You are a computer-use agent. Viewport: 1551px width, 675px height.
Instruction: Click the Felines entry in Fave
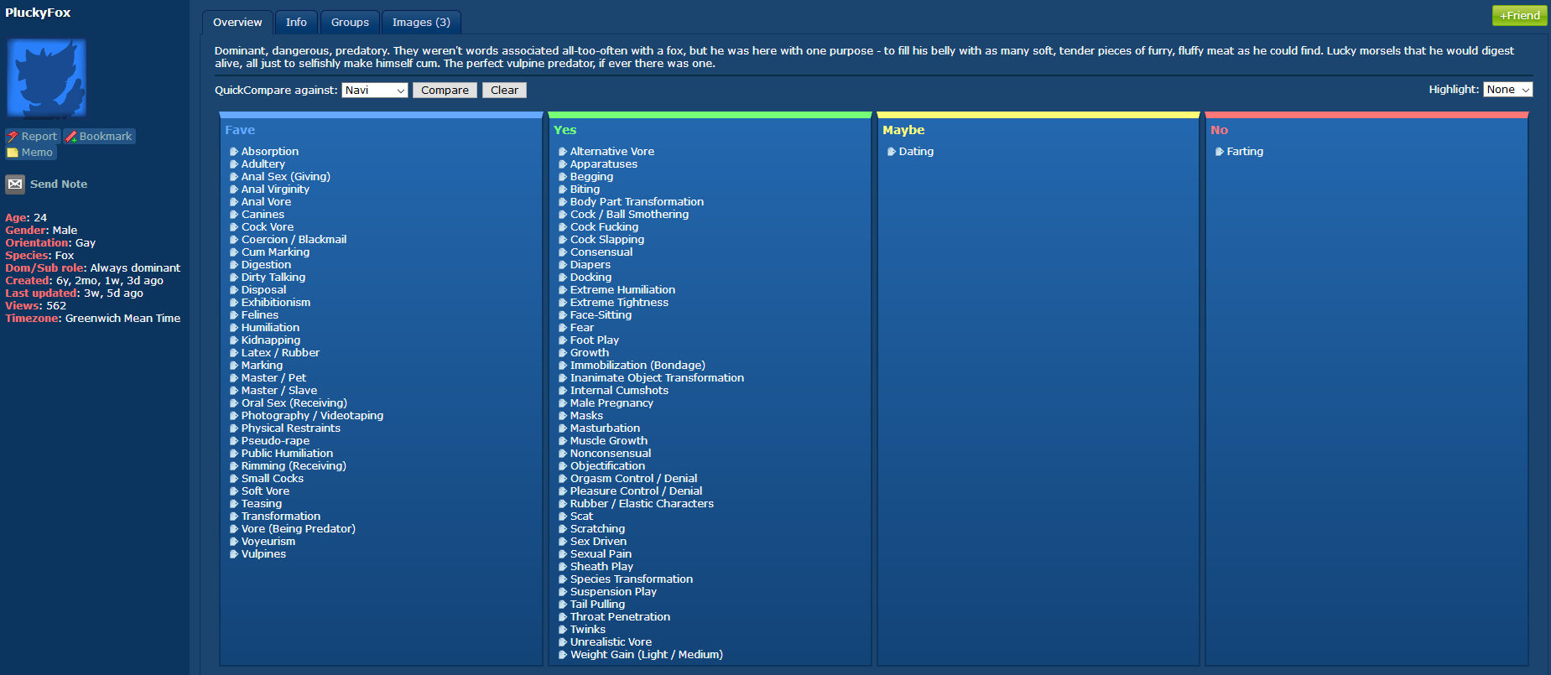point(260,315)
